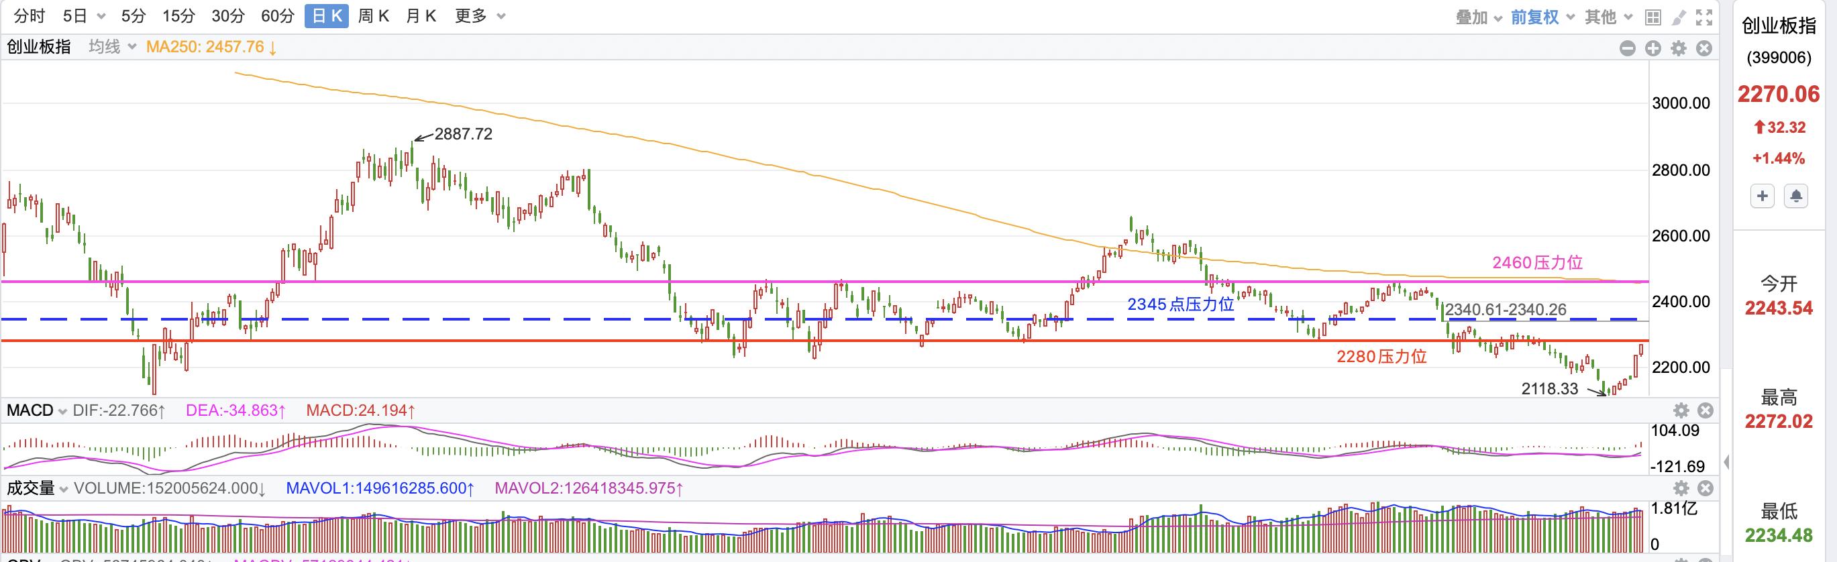Click the 2887.72 peak price label
The width and height of the screenshot is (1837, 562).
click(463, 134)
